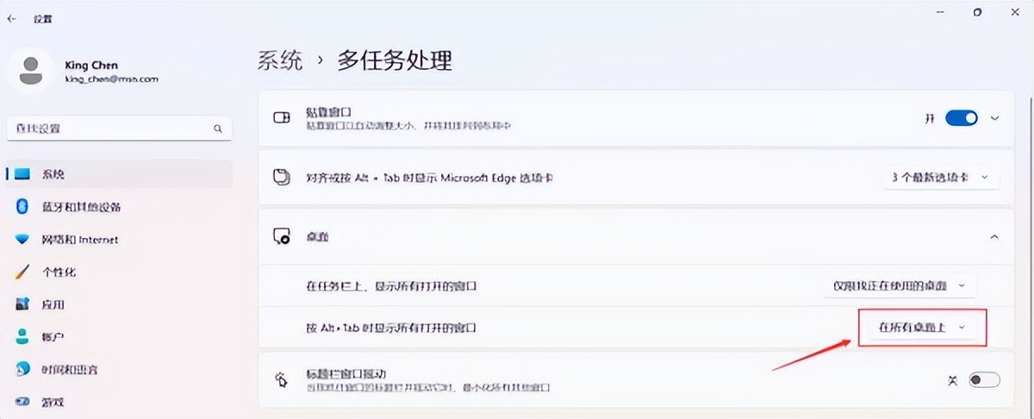Click the network Wi-Fi icon in sidebar
The height and width of the screenshot is (419, 1034).
(x=23, y=240)
